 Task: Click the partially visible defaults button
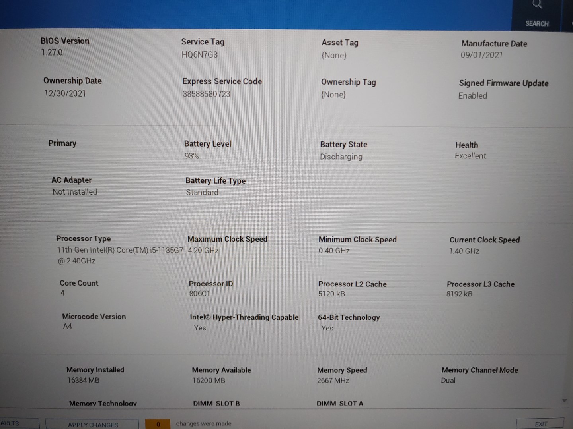point(19,423)
